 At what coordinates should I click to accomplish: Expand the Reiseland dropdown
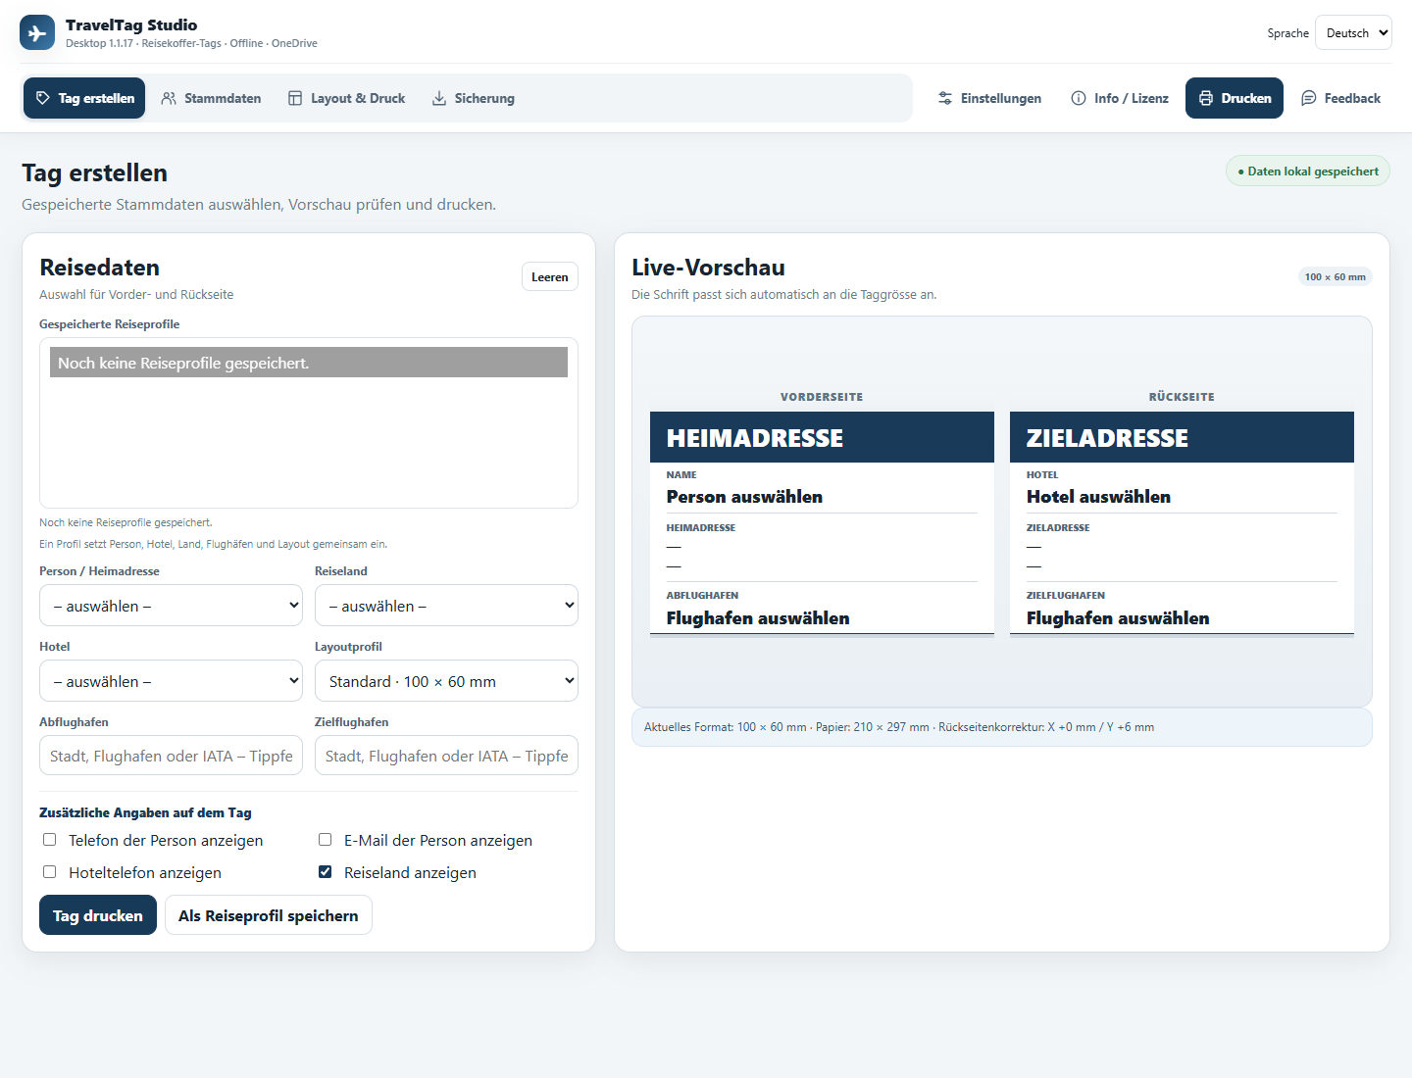[446, 606]
